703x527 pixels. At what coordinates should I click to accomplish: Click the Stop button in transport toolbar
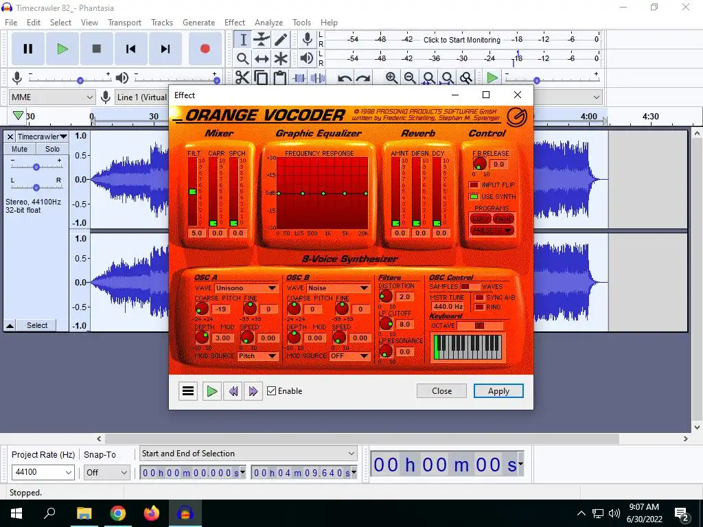point(96,49)
